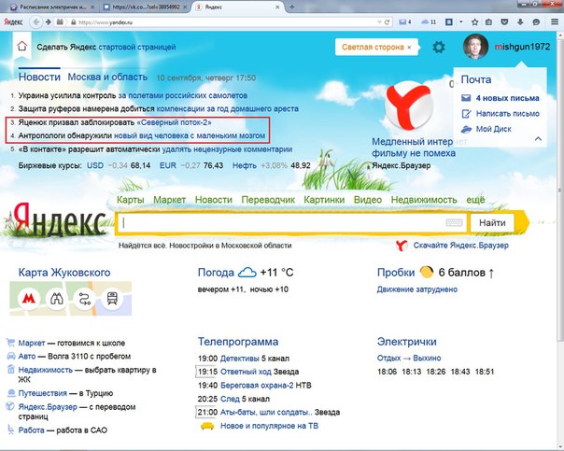564x451 pixels.
Task: Click the browser URL address bar
Action: click(x=227, y=22)
